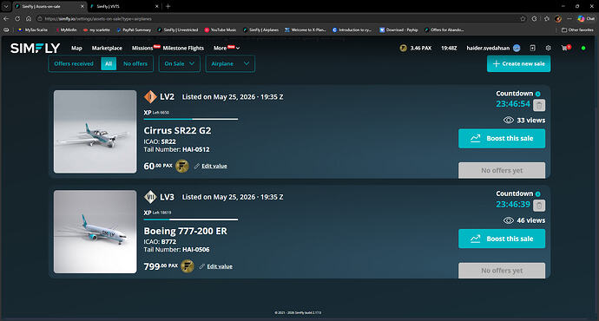
Task: Open the tab search chevron
Action: [6, 6]
